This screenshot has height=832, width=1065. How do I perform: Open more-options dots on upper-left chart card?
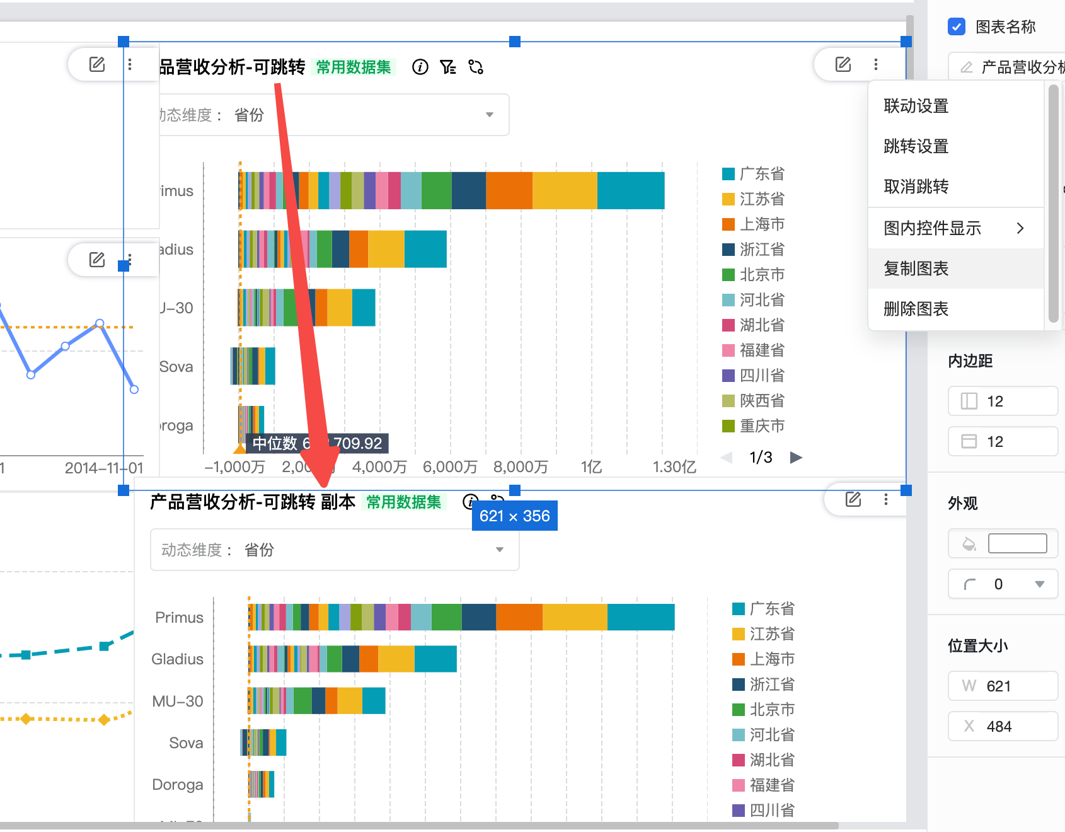click(130, 64)
